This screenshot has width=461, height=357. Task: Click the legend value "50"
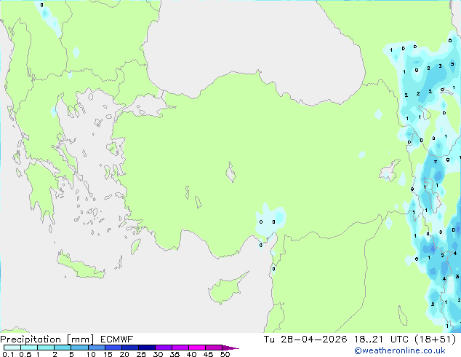pos(225,354)
